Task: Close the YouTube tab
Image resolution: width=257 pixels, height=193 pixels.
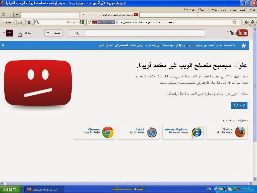Action: pos(83,15)
